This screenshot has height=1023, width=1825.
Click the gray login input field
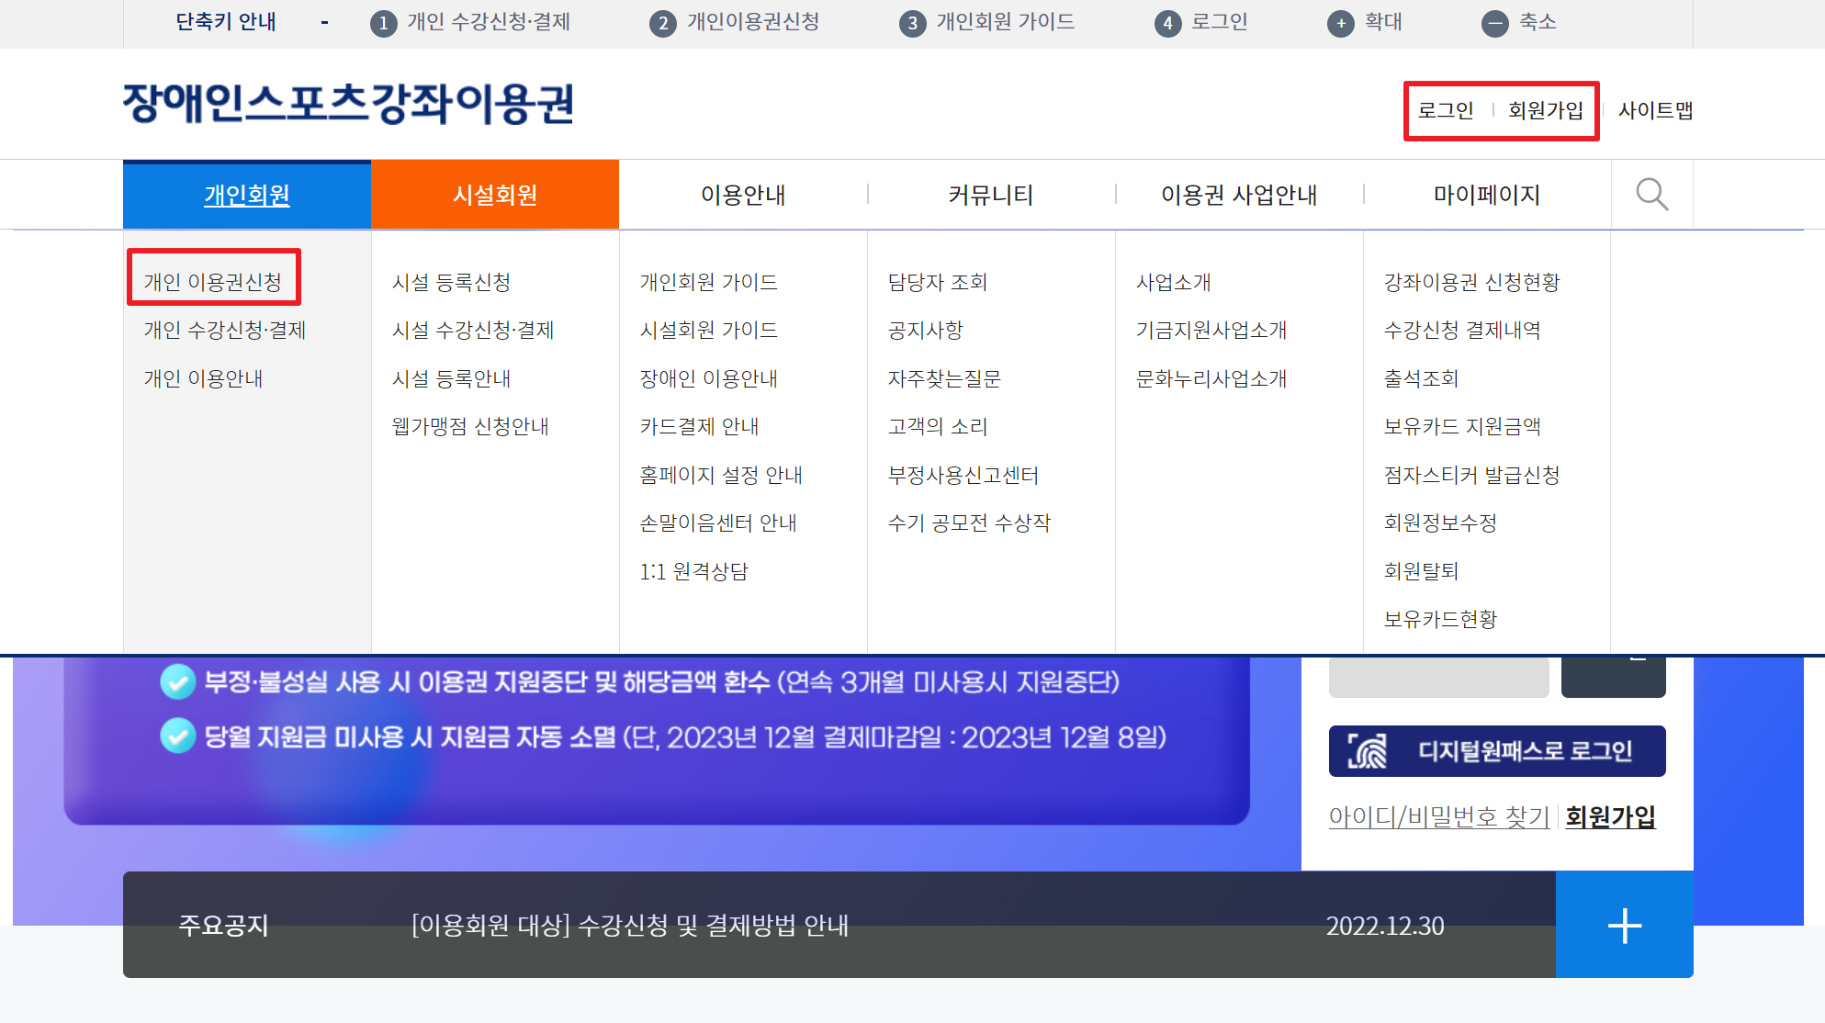(x=1438, y=678)
